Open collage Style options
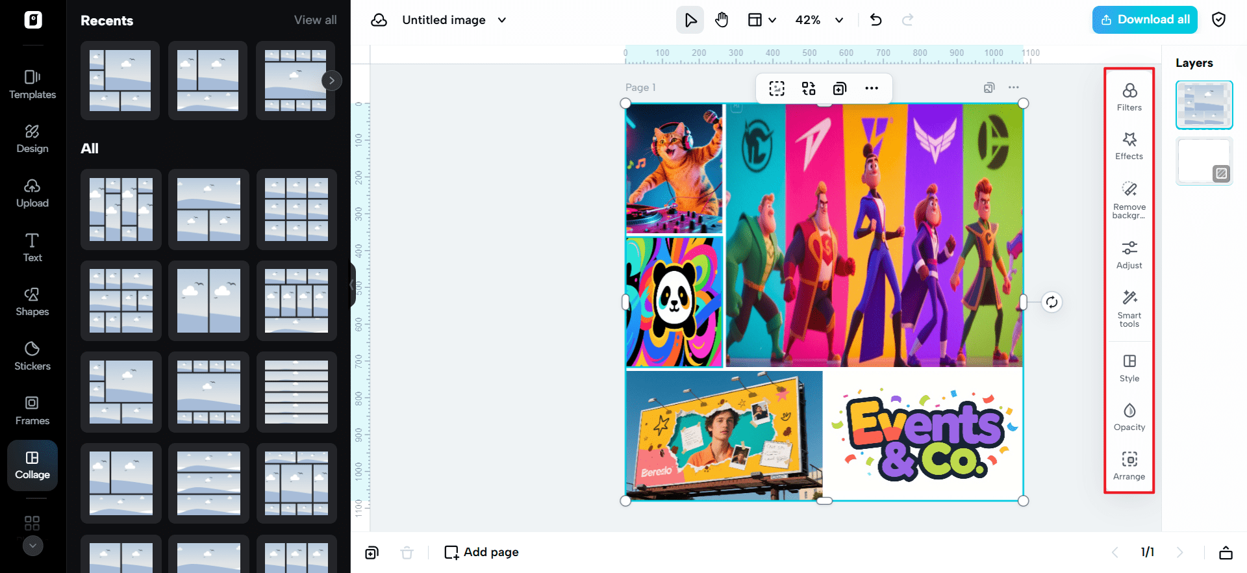This screenshot has width=1247, height=573. [1129, 368]
